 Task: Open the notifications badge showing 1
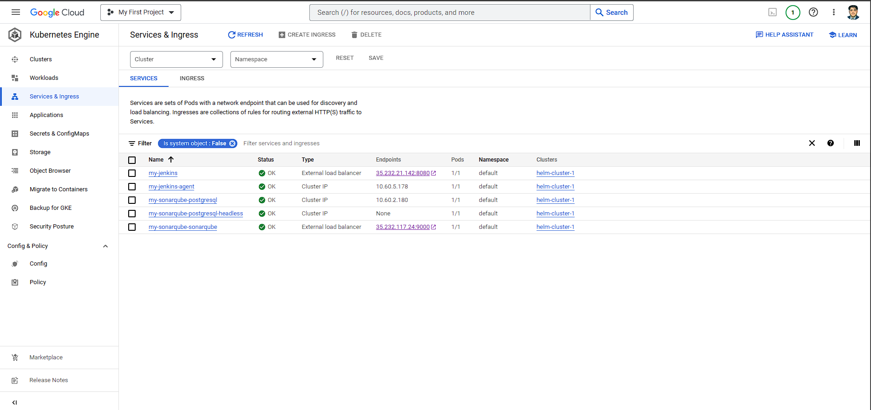(793, 13)
